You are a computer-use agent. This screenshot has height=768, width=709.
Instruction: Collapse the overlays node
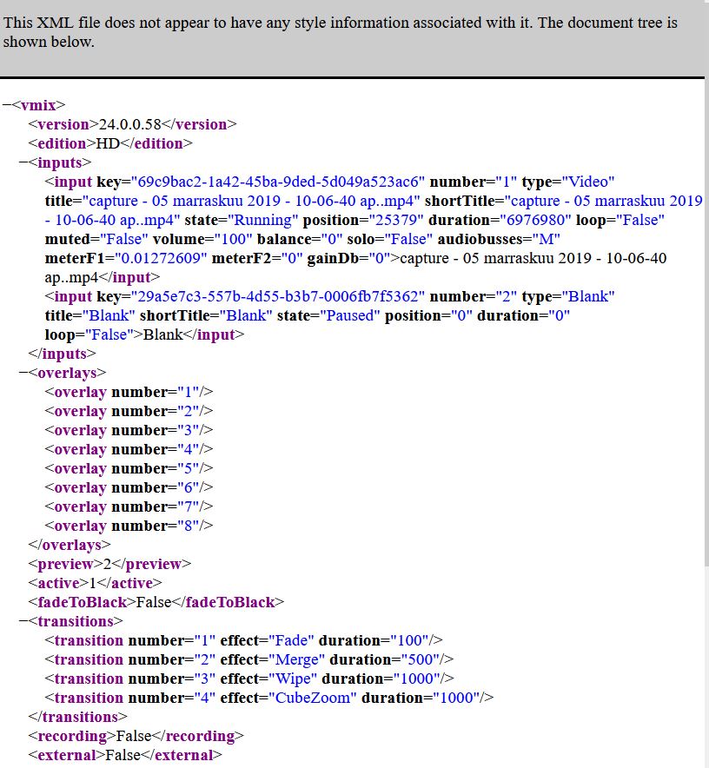(23, 373)
